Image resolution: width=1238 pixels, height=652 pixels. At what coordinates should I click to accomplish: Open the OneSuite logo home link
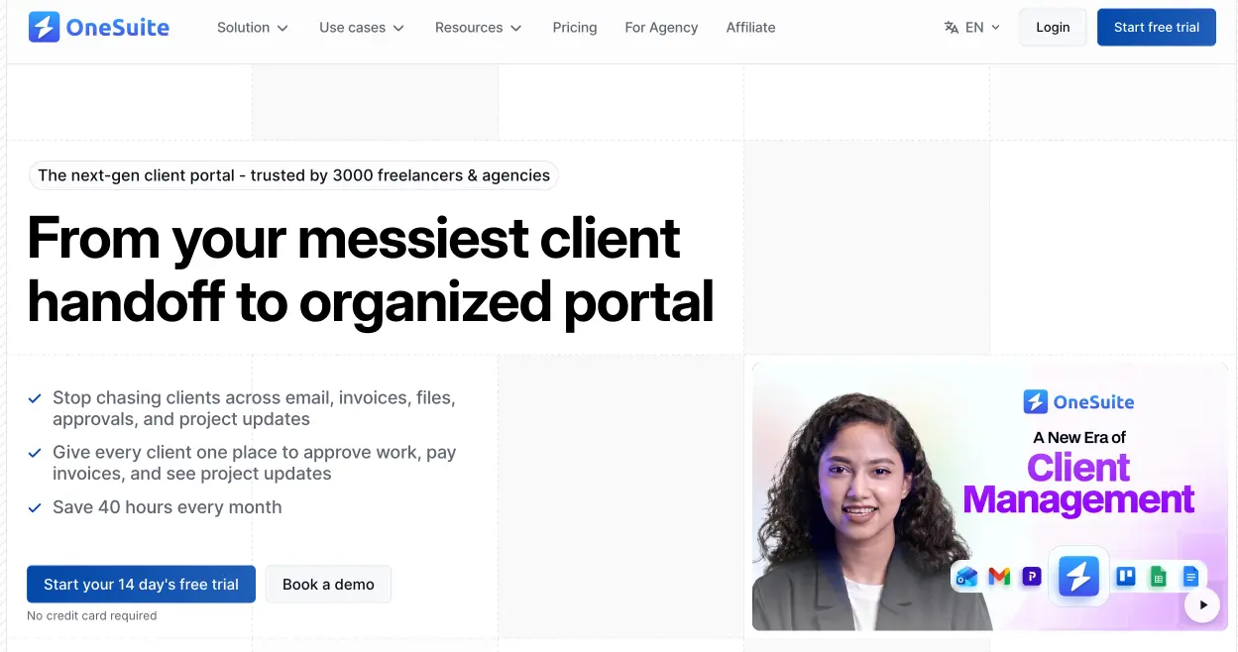point(98,27)
